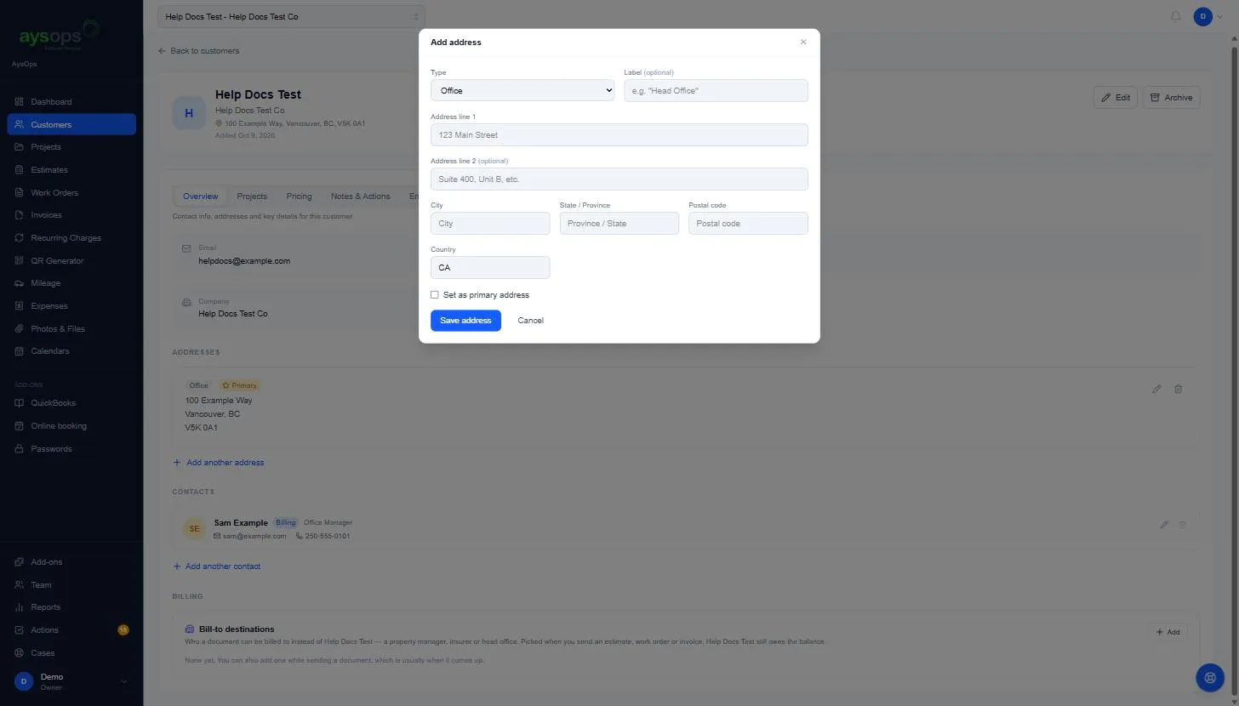Close the Add address dialog
This screenshot has height=706, width=1239.
[x=803, y=42]
